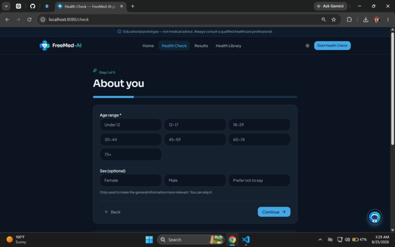Image resolution: width=395 pixels, height=247 pixels.
Task: Close the Health Check browser tab
Action: tap(122, 6)
